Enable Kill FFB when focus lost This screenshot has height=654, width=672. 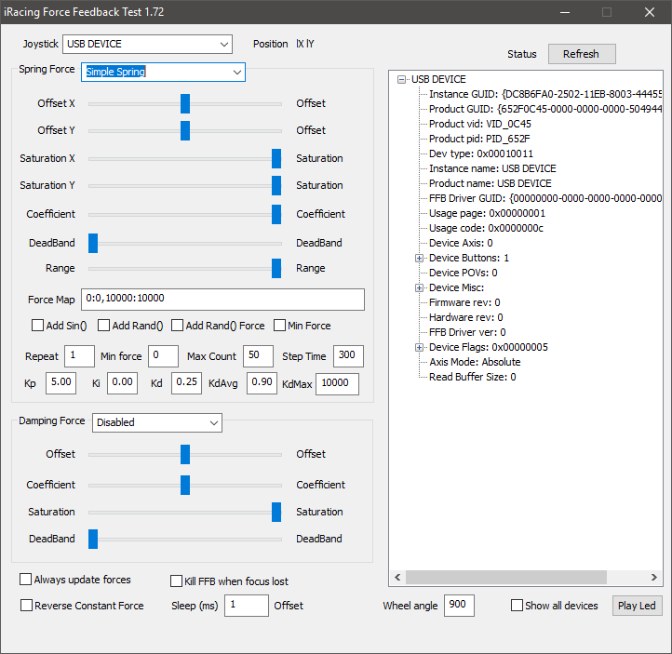(177, 581)
